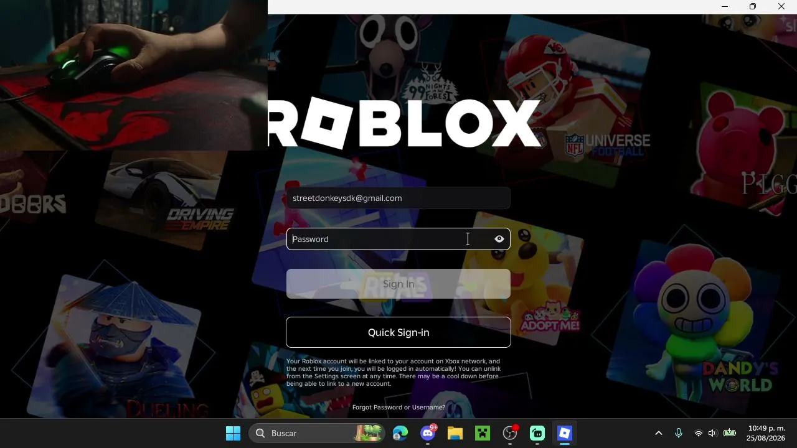The height and width of the screenshot is (448, 797).
Task: Open the green robot-face app in taskbar
Action: pos(537,433)
